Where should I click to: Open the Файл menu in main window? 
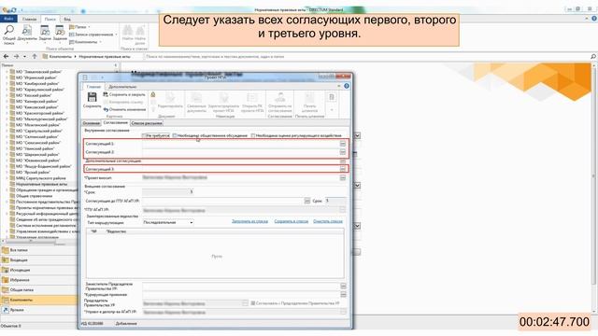pos(8,19)
